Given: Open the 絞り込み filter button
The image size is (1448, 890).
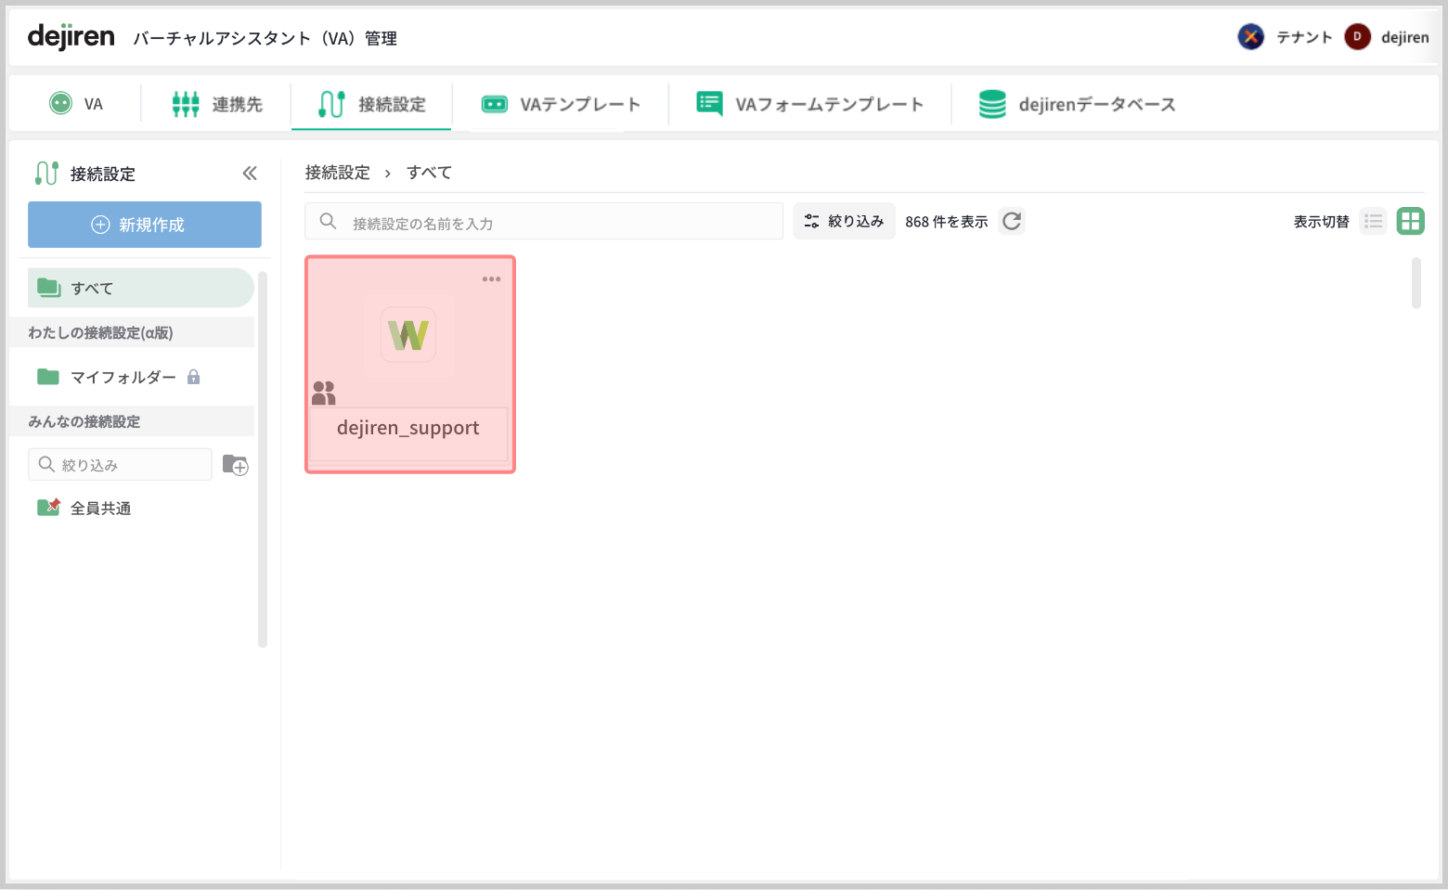Looking at the screenshot, I should pos(844,221).
